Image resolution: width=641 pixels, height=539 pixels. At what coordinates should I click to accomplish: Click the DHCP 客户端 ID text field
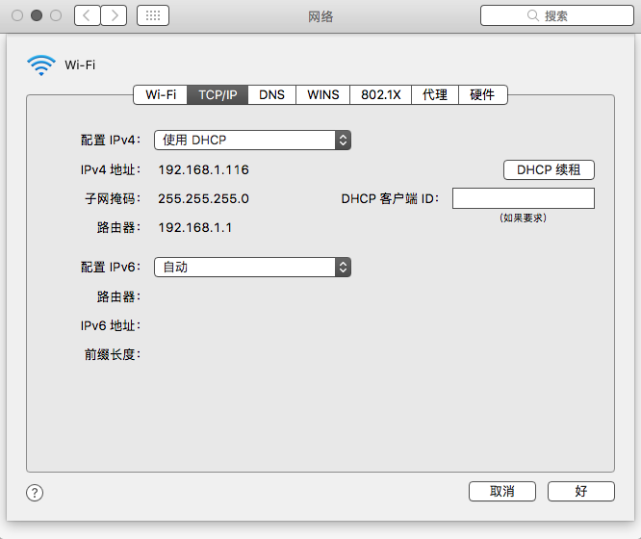pyautogui.click(x=523, y=198)
